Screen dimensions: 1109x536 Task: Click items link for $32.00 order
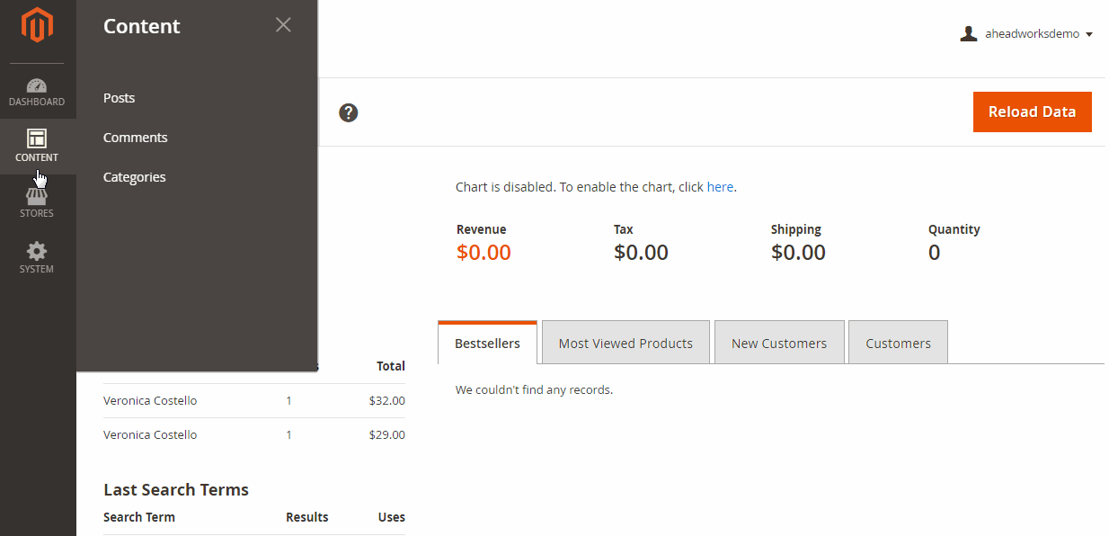288,401
